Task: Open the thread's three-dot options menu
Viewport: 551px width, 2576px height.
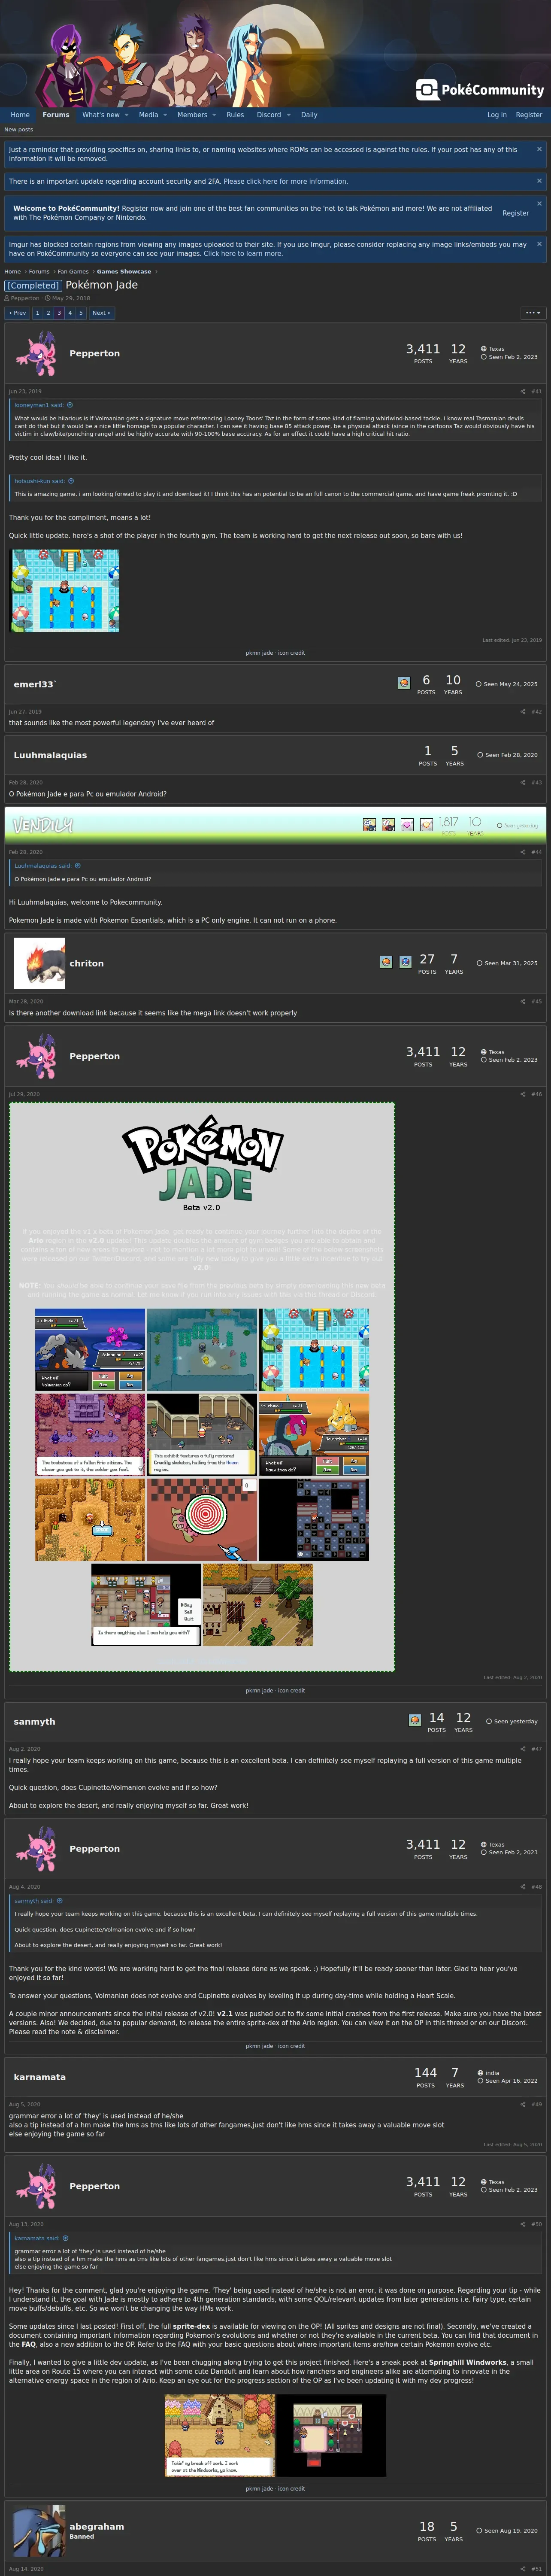Action: 533,313
